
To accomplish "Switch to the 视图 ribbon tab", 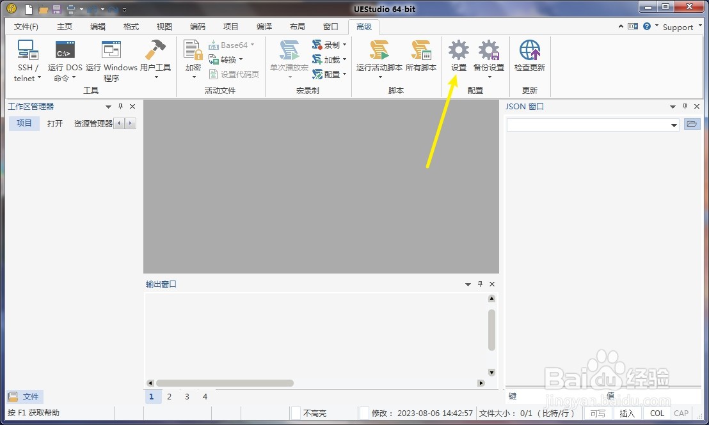I will (164, 26).
